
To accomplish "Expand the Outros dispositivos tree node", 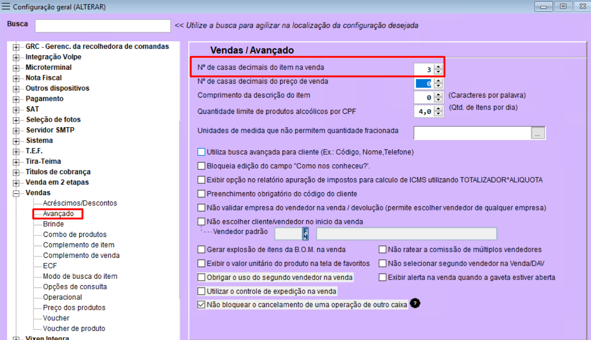I will coord(16,89).
